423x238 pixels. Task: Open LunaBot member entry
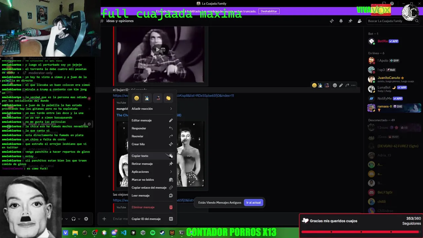point(393,89)
